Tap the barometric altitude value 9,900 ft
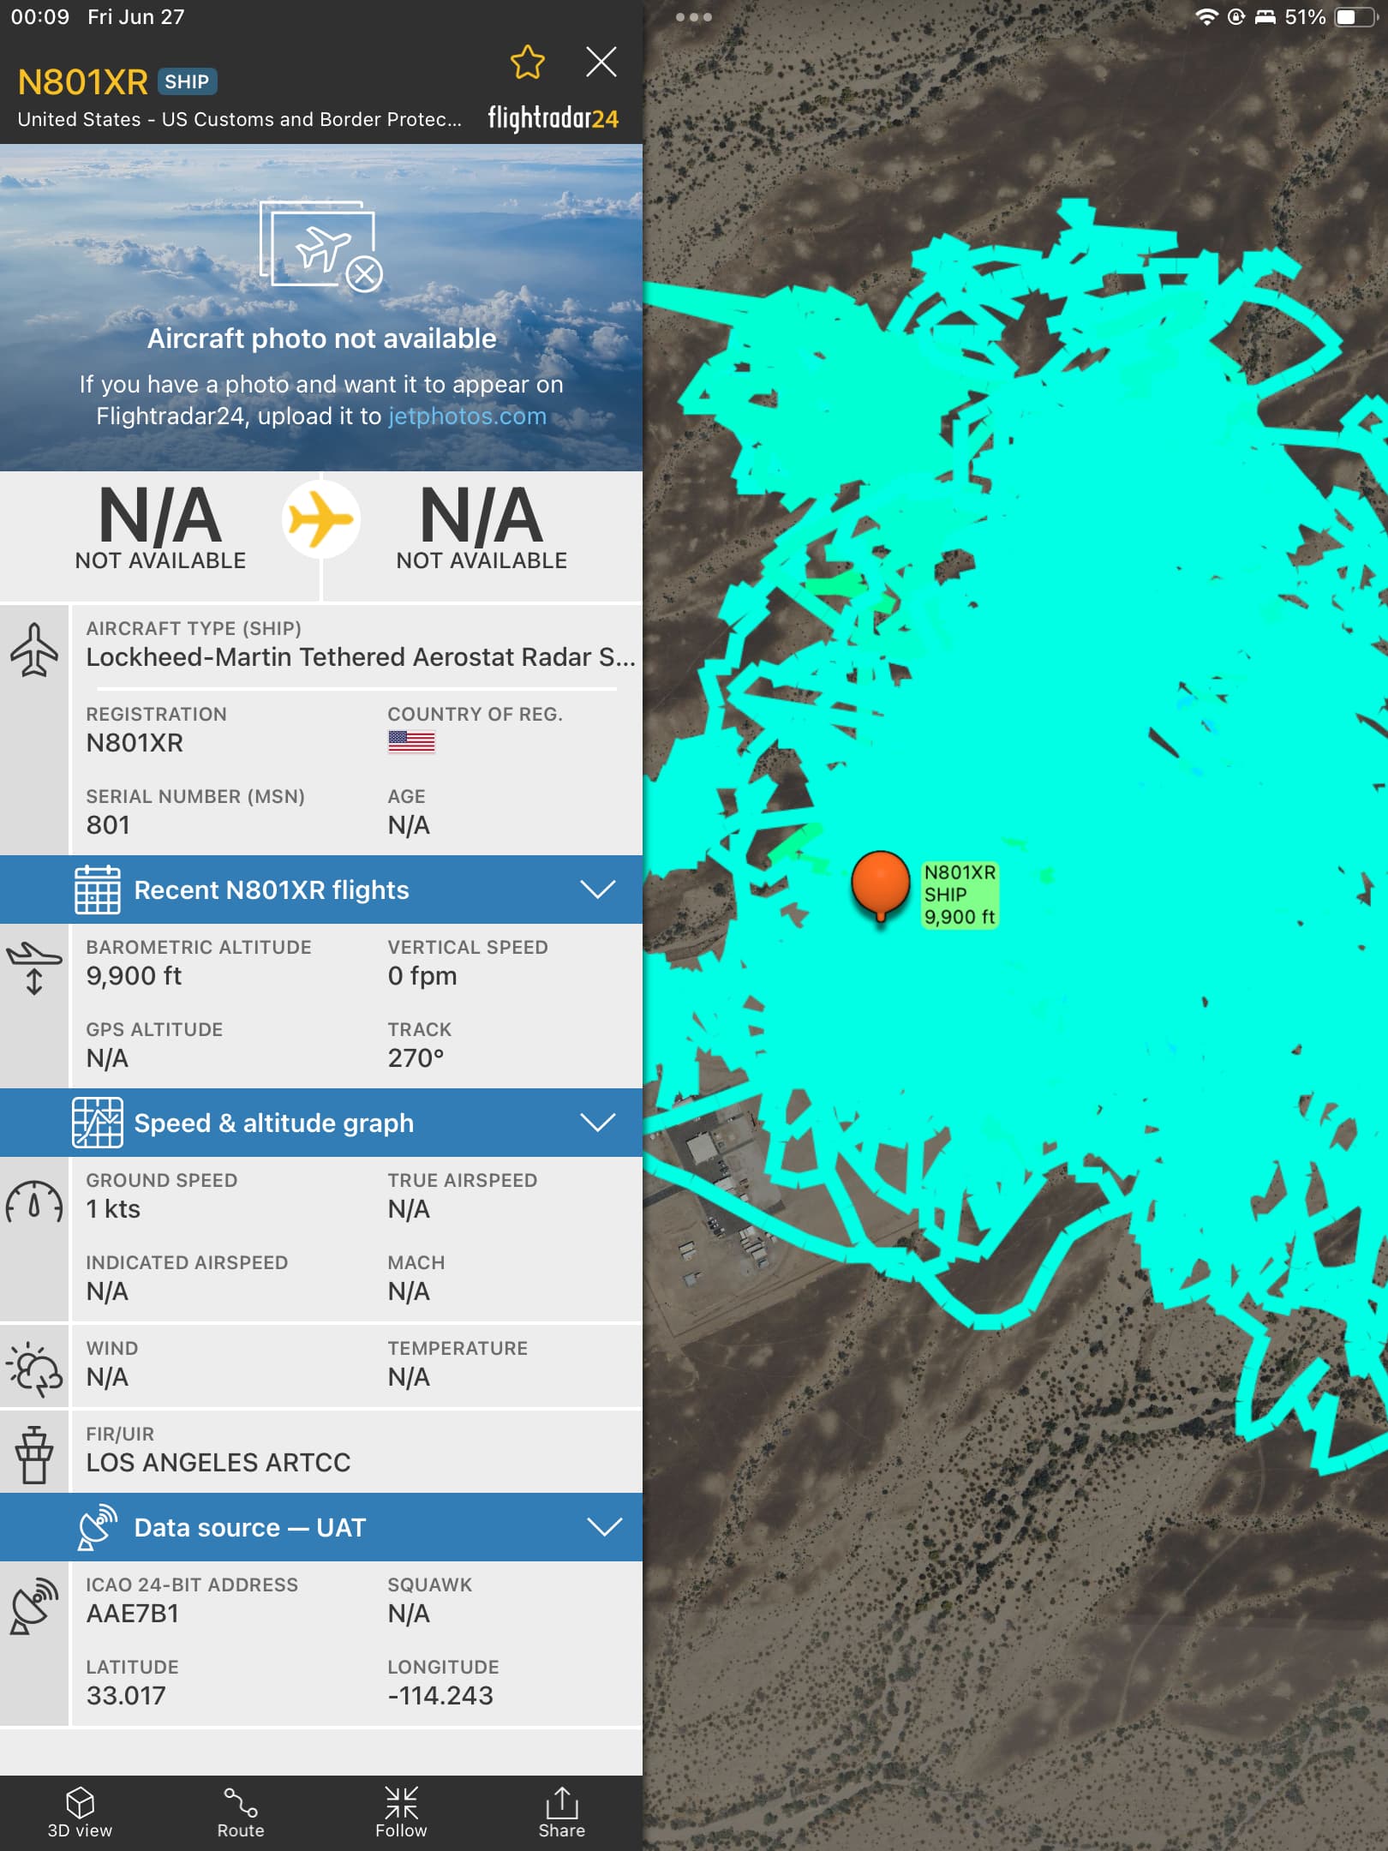This screenshot has width=1388, height=1851. click(134, 976)
